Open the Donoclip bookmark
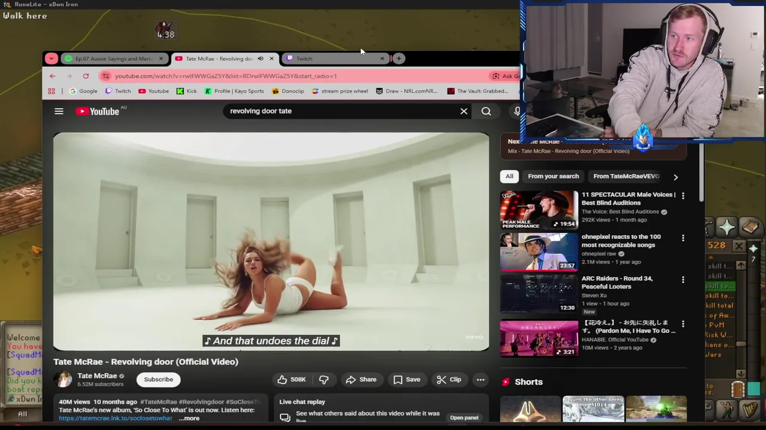This screenshot has height=430, width=766. [288, 91]
